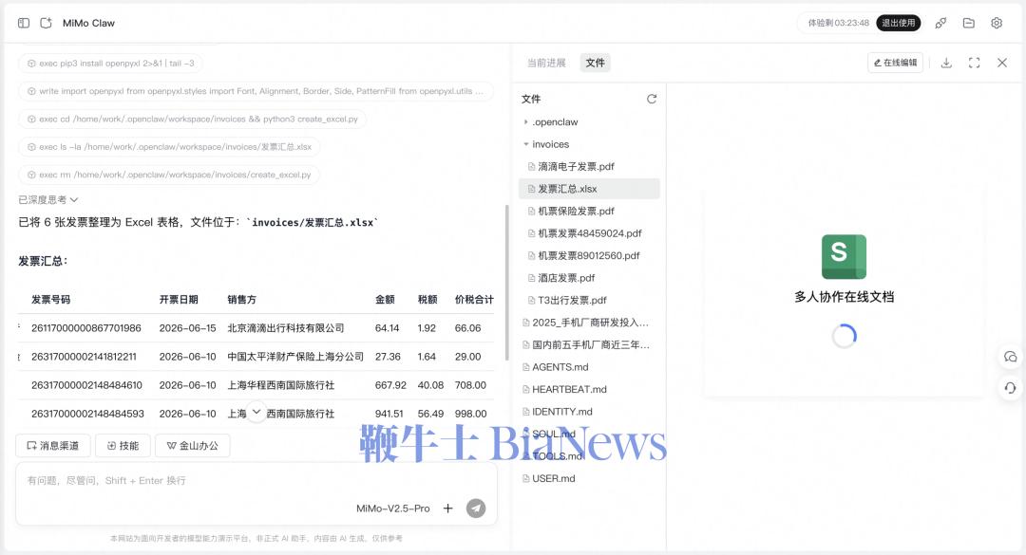Enter fullscreen preview icon
1026x555 pixels.
coord(975,63)
